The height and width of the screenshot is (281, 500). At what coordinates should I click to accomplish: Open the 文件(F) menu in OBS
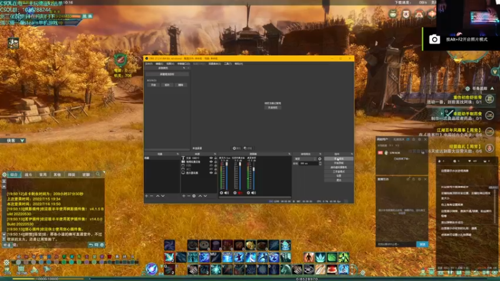tap(149, 64)
